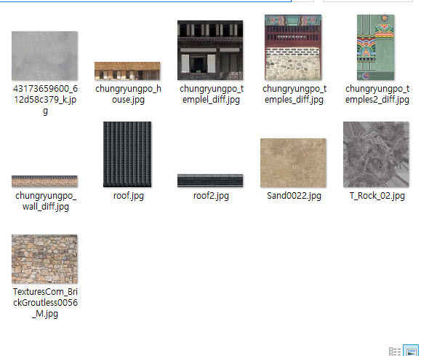421x356 pixels.
Task: Click the file name TexturesCom_BrickGroutless0056_M.jpg
Action: pos(45,303)
